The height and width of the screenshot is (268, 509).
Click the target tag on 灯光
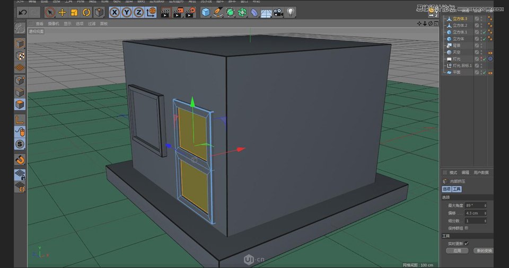(490, 59)
